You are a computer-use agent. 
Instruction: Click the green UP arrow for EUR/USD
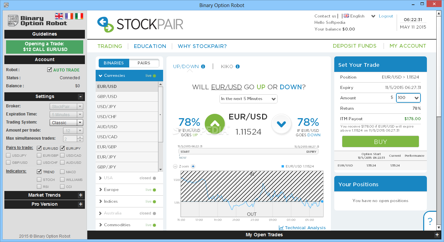pos(215,124)
